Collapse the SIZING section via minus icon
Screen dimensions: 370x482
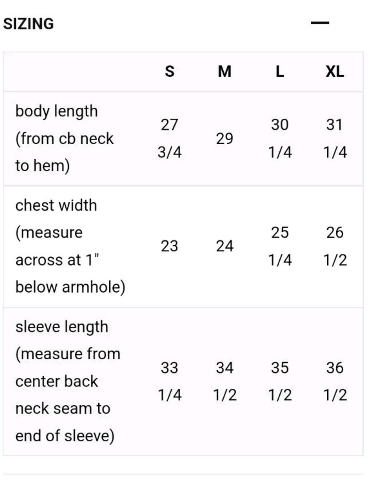[320, 23]
